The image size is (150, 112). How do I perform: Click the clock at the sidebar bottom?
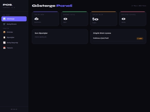pyautogui.click(x=14, y=109)
